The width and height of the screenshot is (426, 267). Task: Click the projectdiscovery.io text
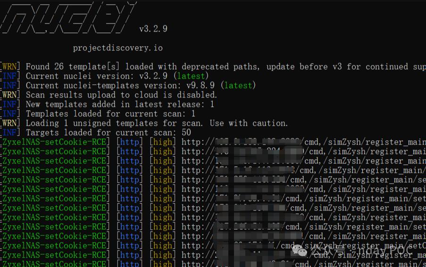pos(117,48)
